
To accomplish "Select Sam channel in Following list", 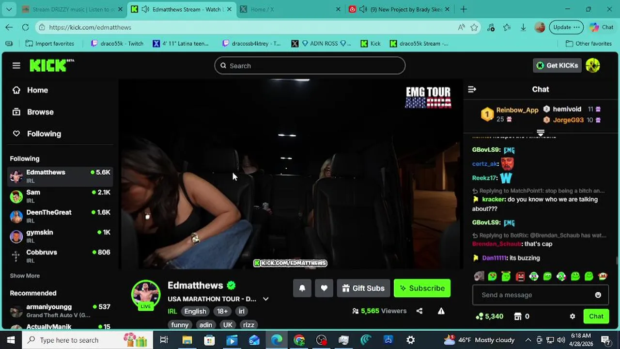I will point(60,196).
